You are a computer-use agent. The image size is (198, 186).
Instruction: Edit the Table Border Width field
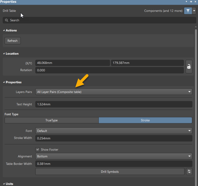pos(114,164)
